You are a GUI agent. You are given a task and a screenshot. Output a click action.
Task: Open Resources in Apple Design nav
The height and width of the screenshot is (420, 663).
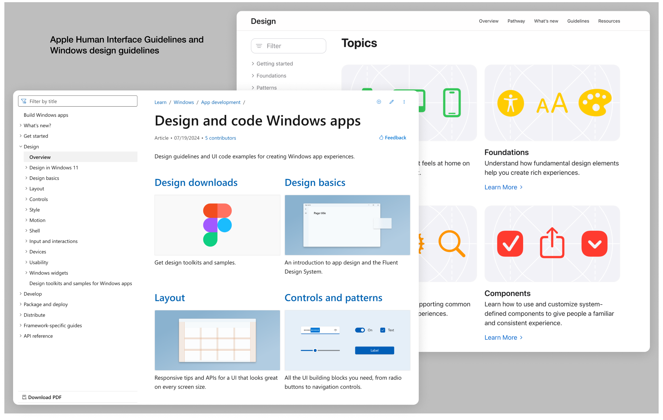pyautogui.click(x=609, y=21)
